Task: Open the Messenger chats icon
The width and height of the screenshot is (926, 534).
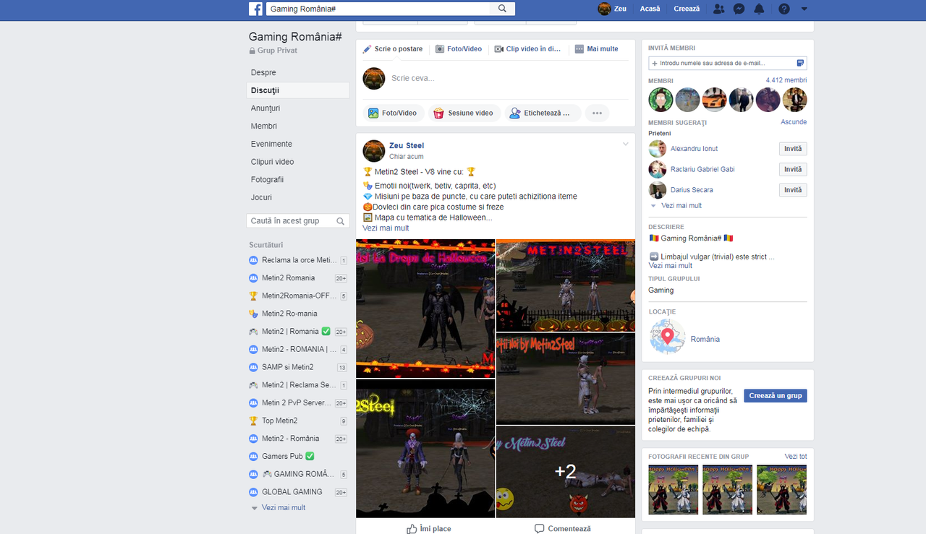Action: (739, 8)
